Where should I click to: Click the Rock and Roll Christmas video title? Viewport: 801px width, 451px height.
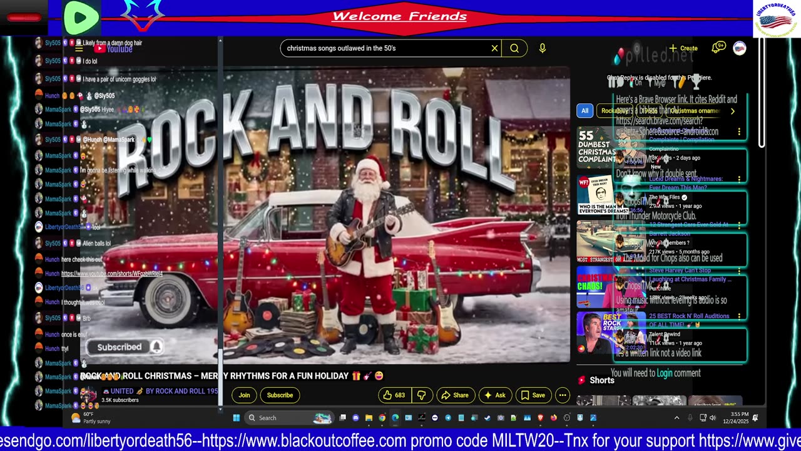[x=232, y=376]
